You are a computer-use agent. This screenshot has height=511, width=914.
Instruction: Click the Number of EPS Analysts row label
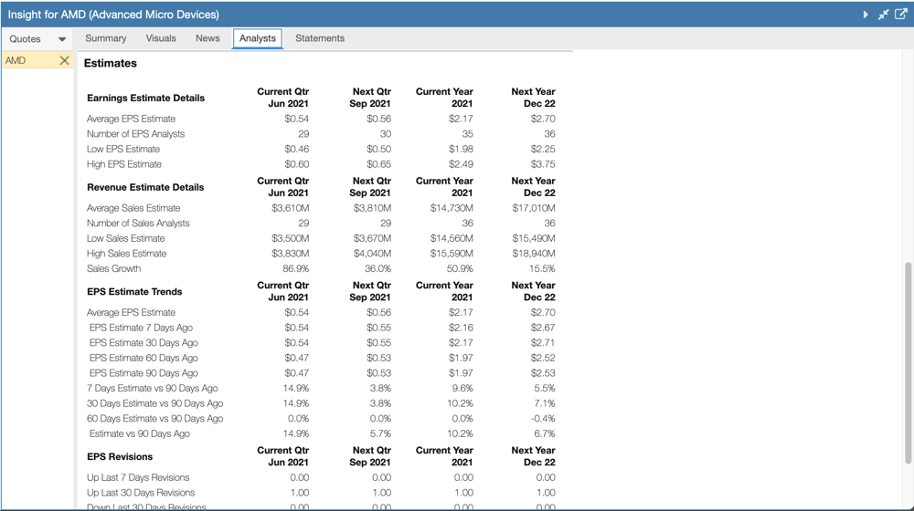tap(135, 134)
